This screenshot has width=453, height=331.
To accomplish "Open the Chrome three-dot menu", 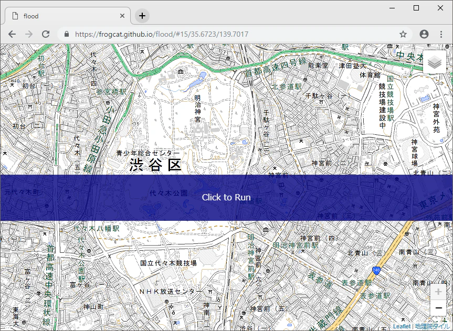I will 441,34.
